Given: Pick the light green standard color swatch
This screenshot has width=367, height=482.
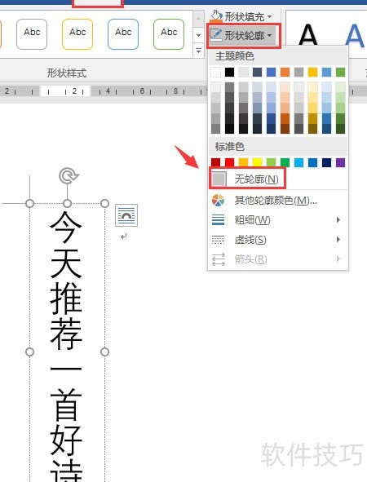Looking at the screenshot, I should coord(271,162).
